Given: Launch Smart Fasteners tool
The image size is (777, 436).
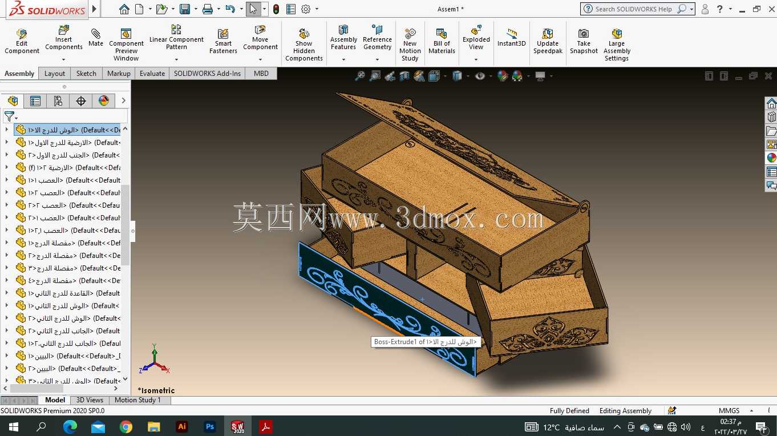Looking at the screenshot, I should pos(223,41).
